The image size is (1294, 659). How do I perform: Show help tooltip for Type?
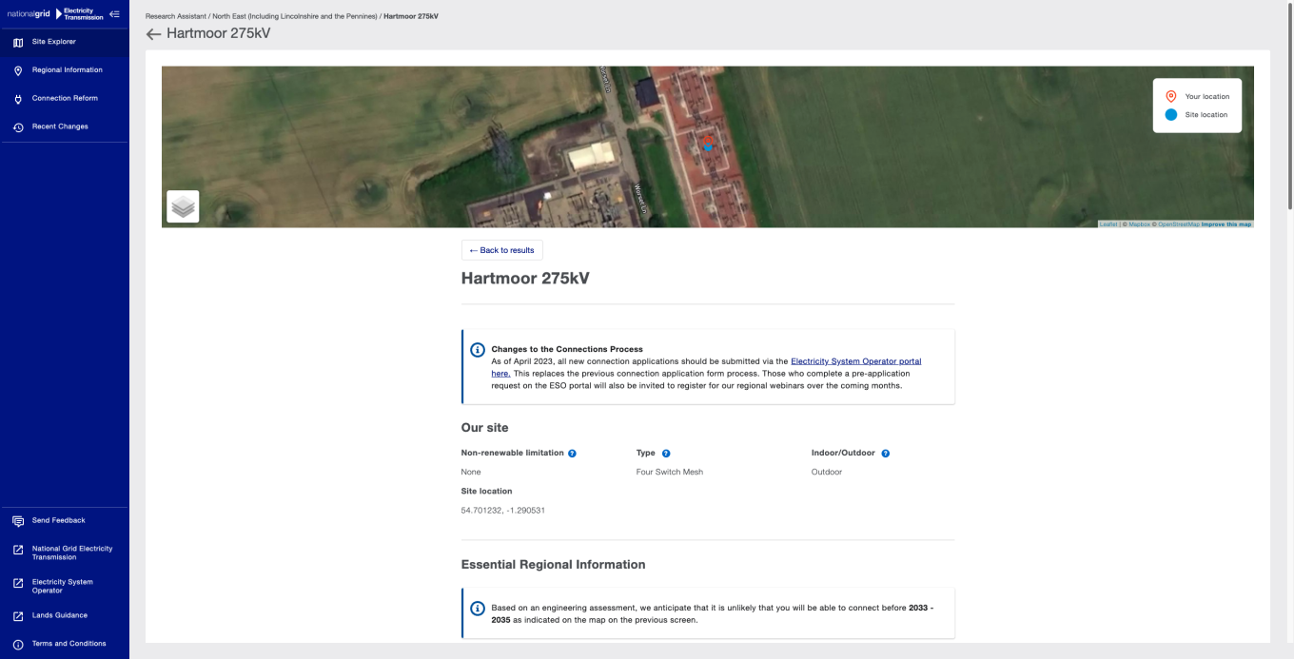tap(666, 454)
